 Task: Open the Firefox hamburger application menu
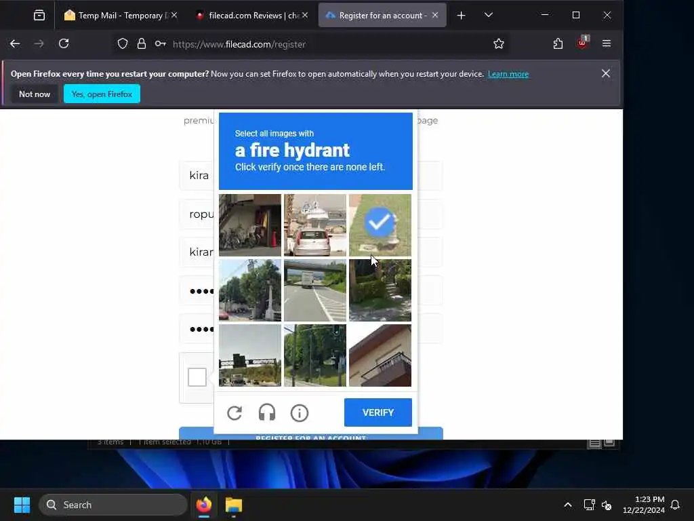[x=607, y=43]
